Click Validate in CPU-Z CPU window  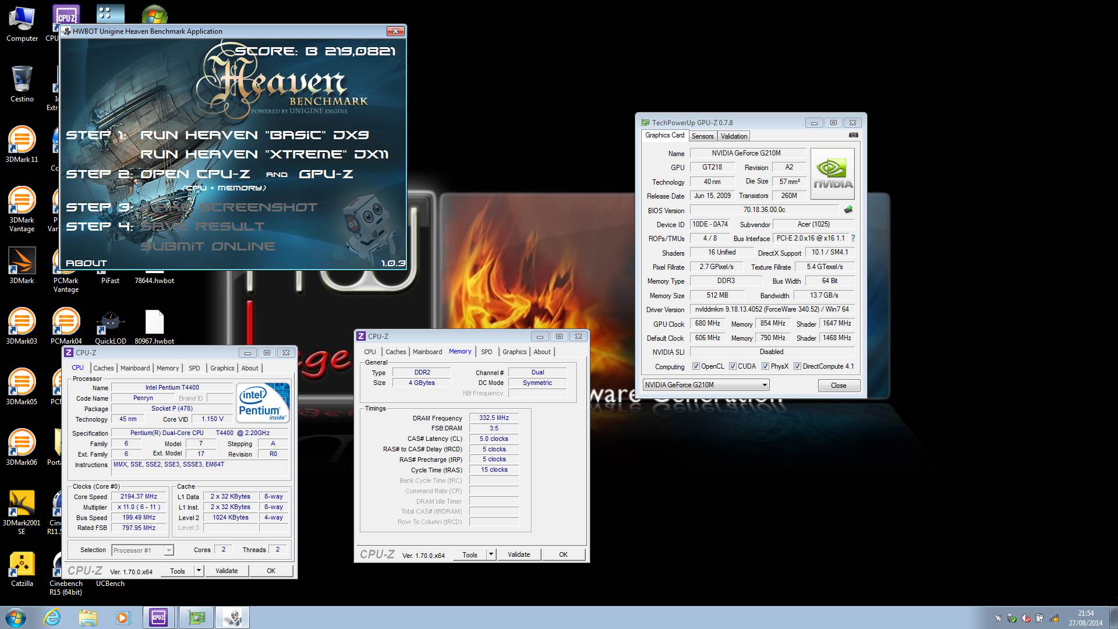[227, 571]
